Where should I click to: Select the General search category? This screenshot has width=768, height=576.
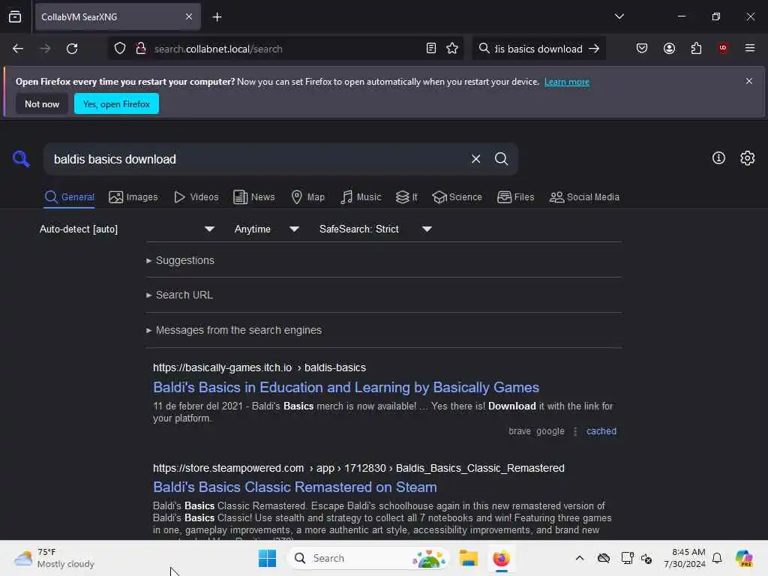(x=69, y=197)
